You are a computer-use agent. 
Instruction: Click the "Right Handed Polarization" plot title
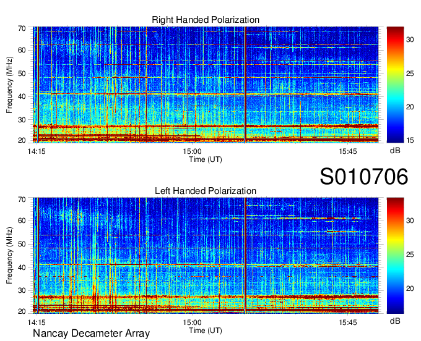206,20
